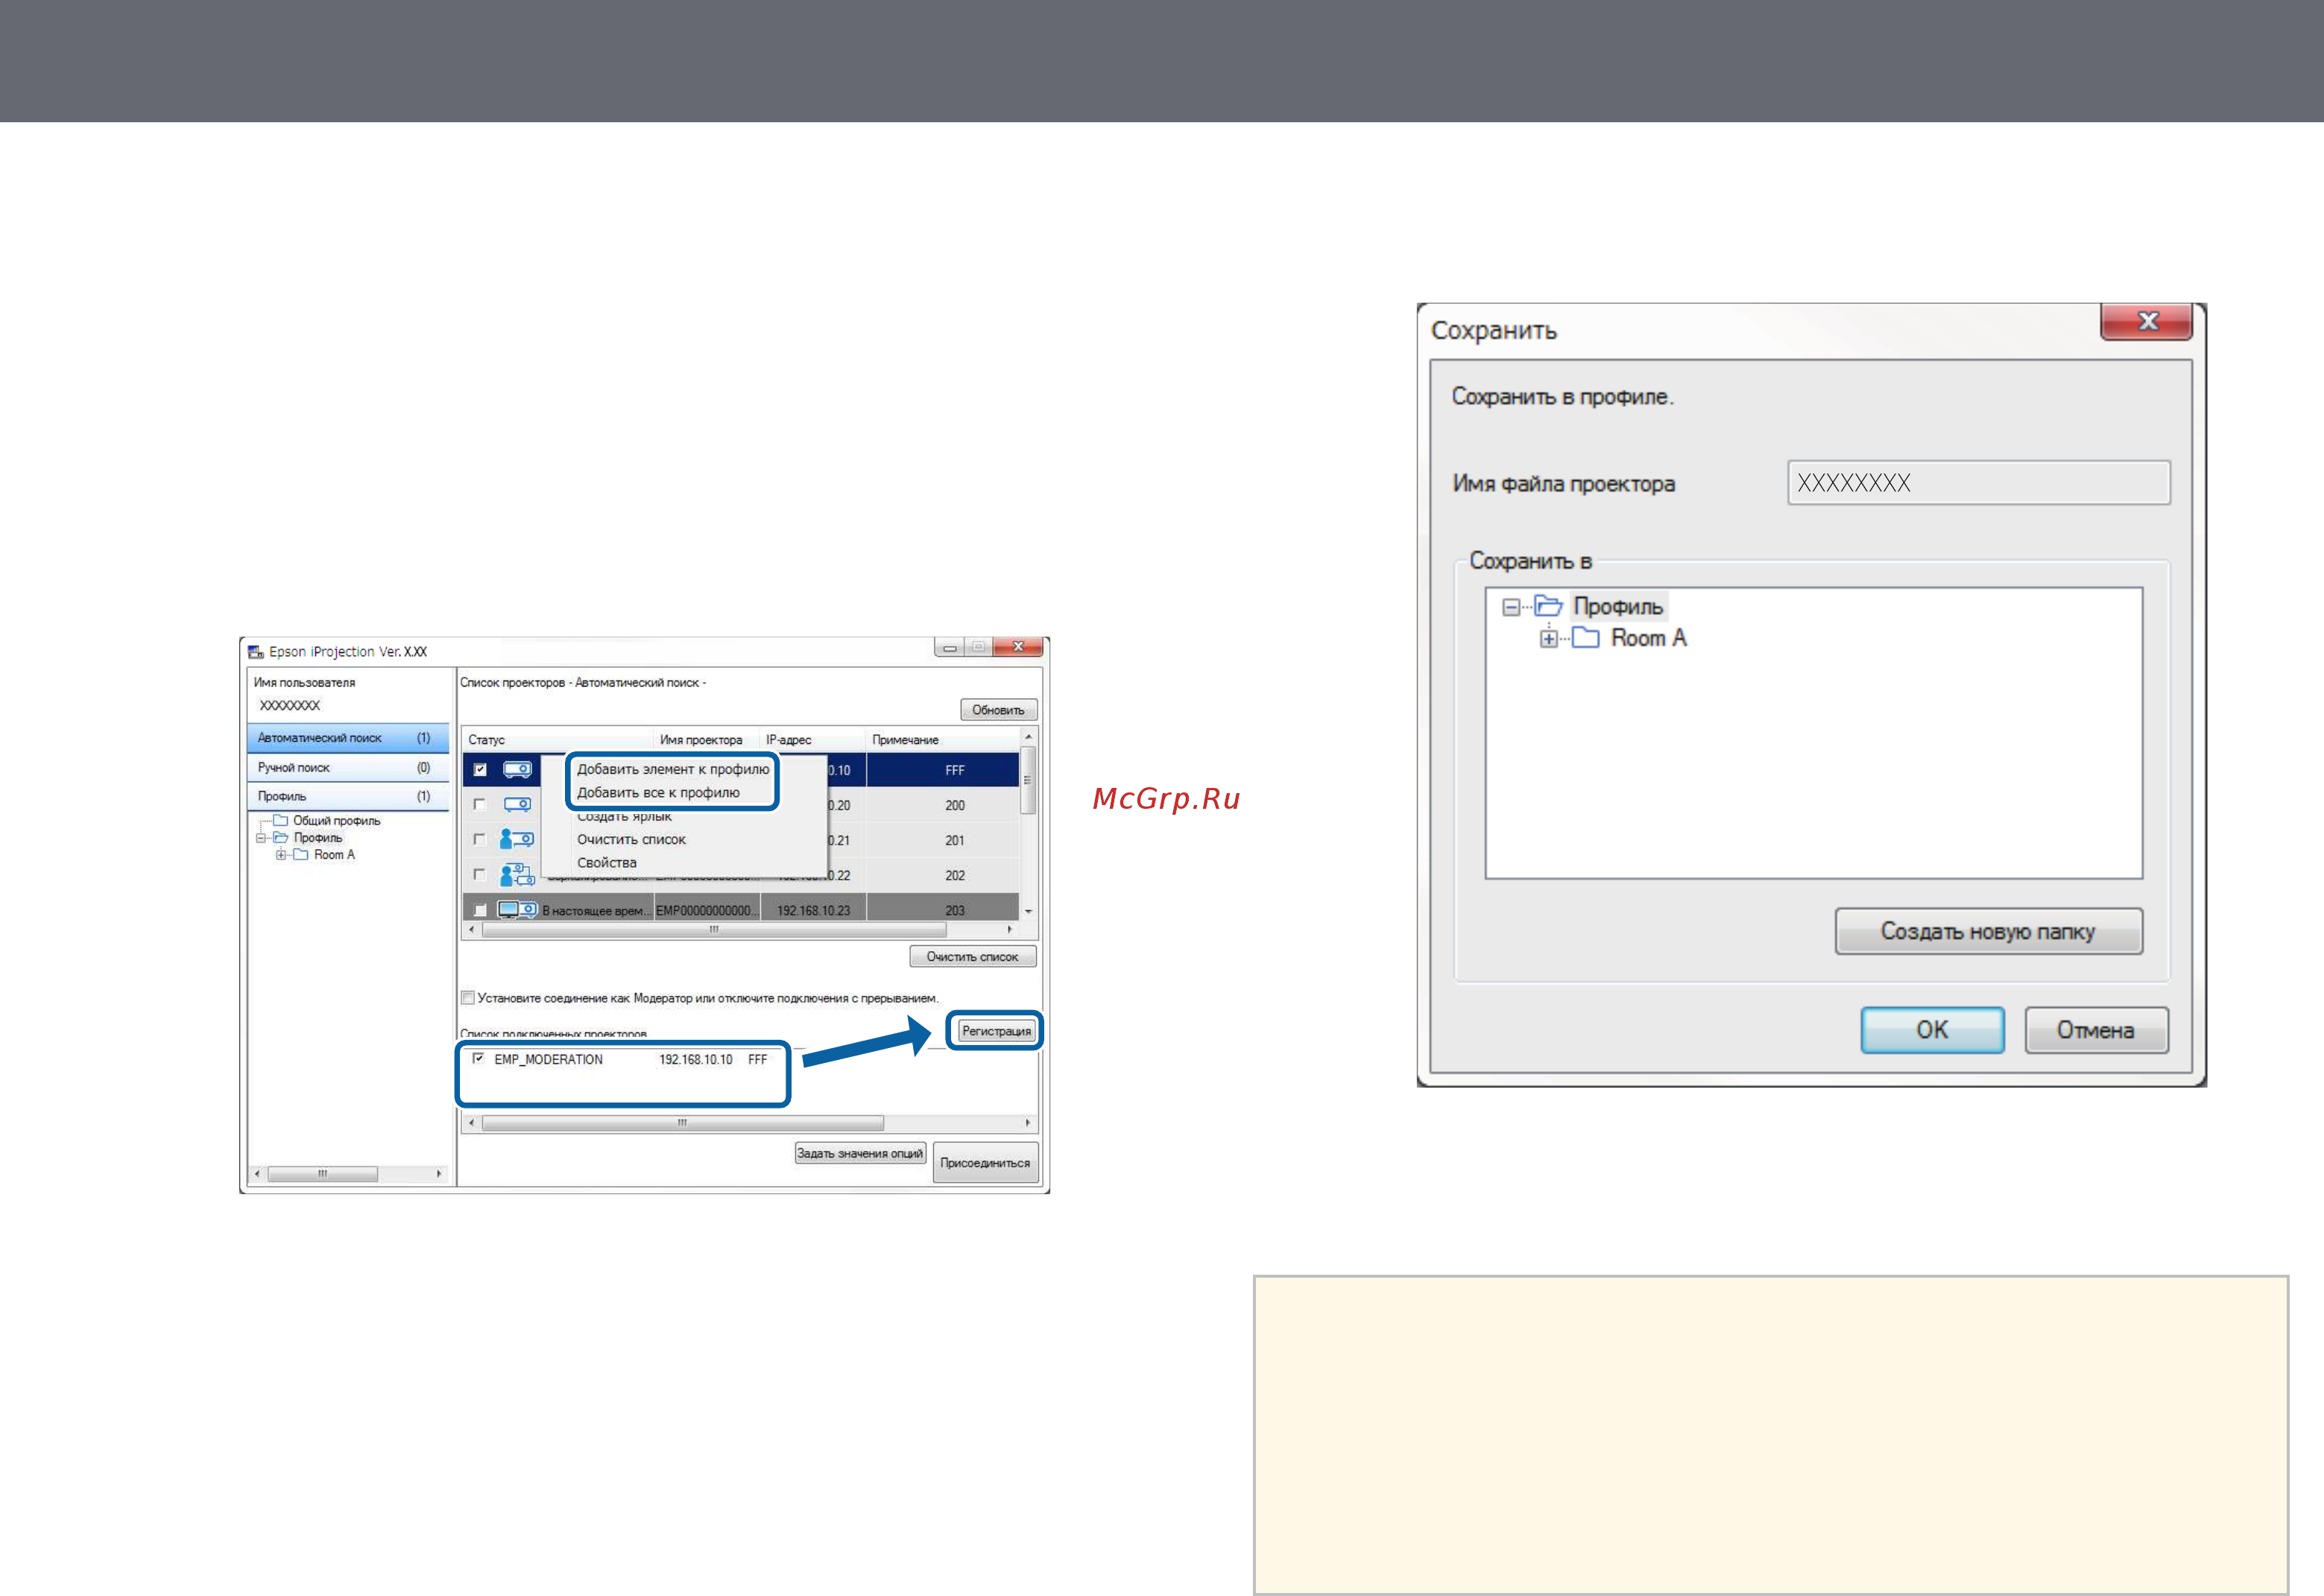This screenshot has width=2324, height=1596.
Task: Click the projector list vertical scrollbar thumb
Action: (x=1027, y=780)
